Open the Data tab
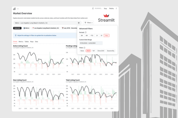The height and width of the screenshot is (118, 178). (36, 42)
